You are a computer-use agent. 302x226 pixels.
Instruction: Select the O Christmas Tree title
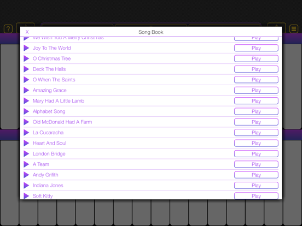[x=51, y=58]
